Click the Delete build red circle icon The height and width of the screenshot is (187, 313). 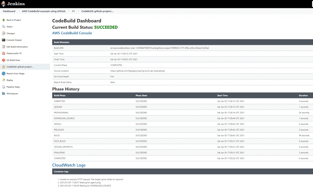(4, 53)
